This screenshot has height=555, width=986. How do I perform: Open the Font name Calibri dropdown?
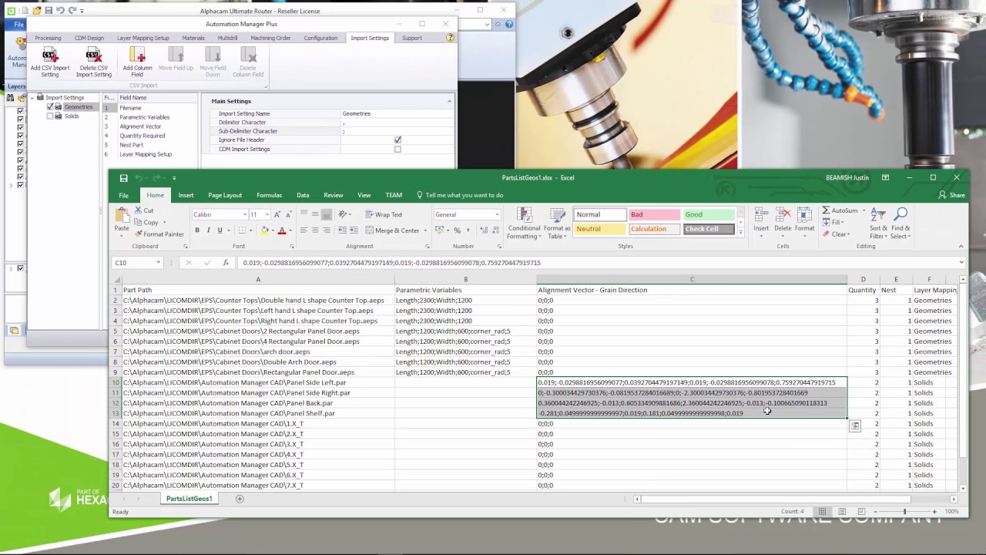click(x=245, y=215)
